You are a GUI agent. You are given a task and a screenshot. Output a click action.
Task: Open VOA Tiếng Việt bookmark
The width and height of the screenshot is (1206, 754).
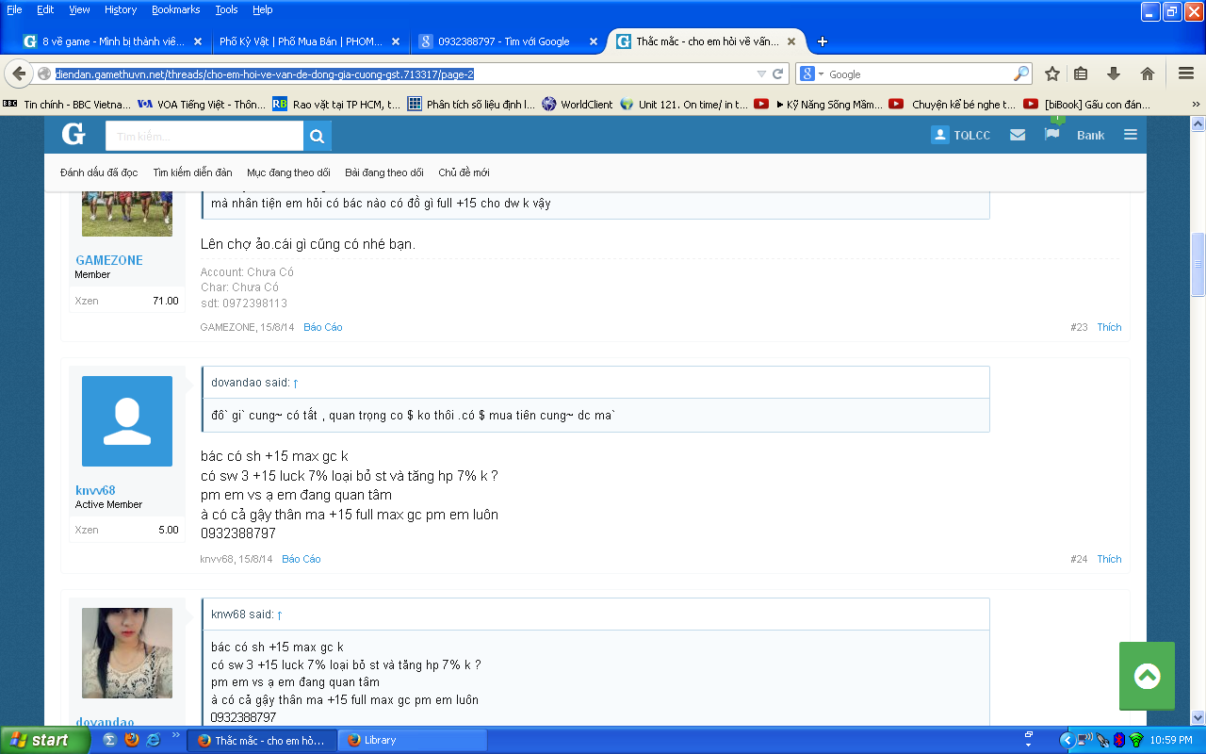click(x=202, y=105)
